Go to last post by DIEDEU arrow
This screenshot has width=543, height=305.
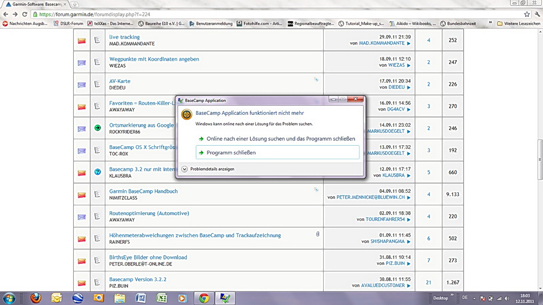(x=409, y=87)
